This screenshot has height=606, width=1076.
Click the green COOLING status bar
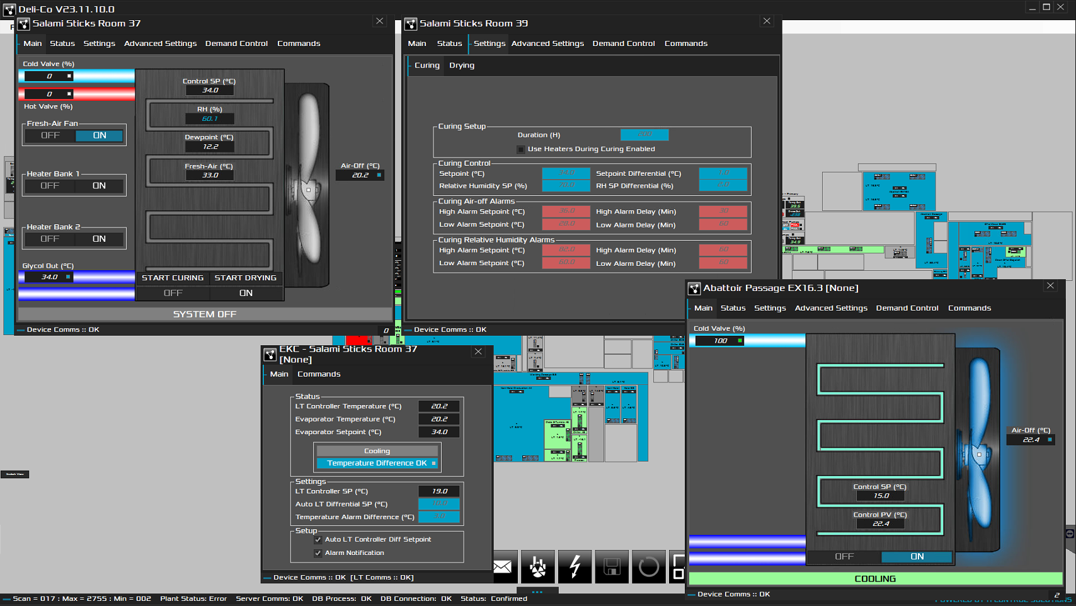875,578
